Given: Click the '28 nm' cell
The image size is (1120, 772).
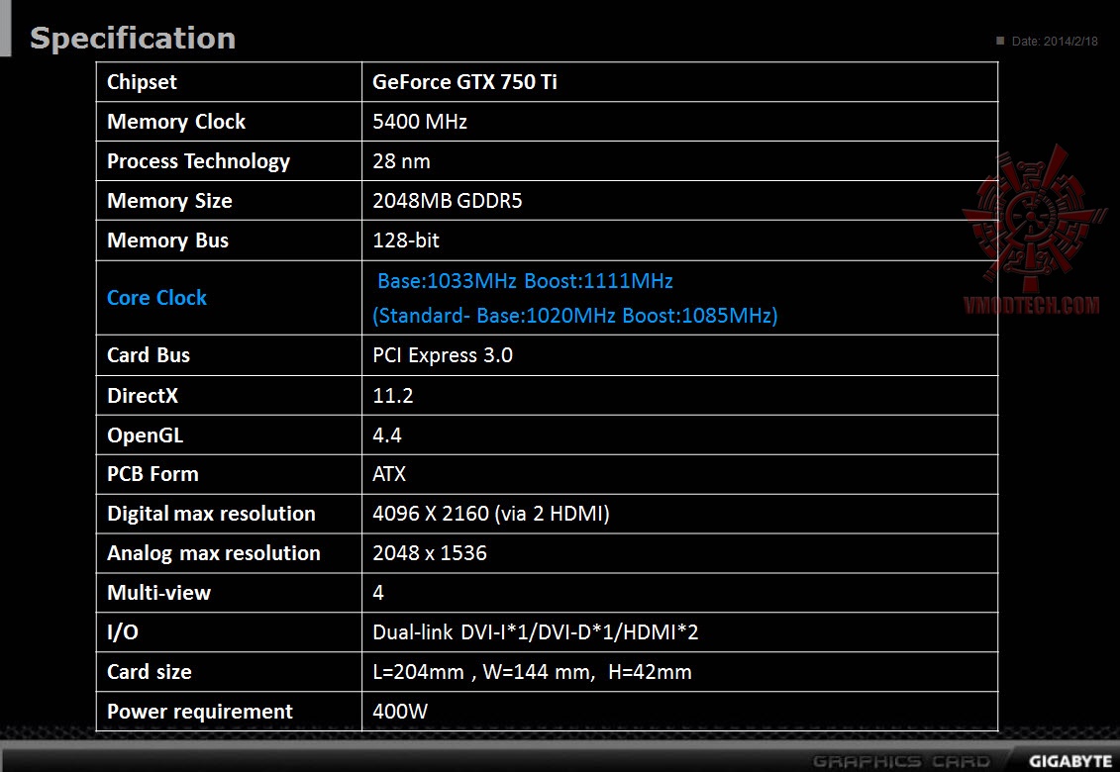Looking at the screenshot, I should pyautogui.click(x=401, y=161).
